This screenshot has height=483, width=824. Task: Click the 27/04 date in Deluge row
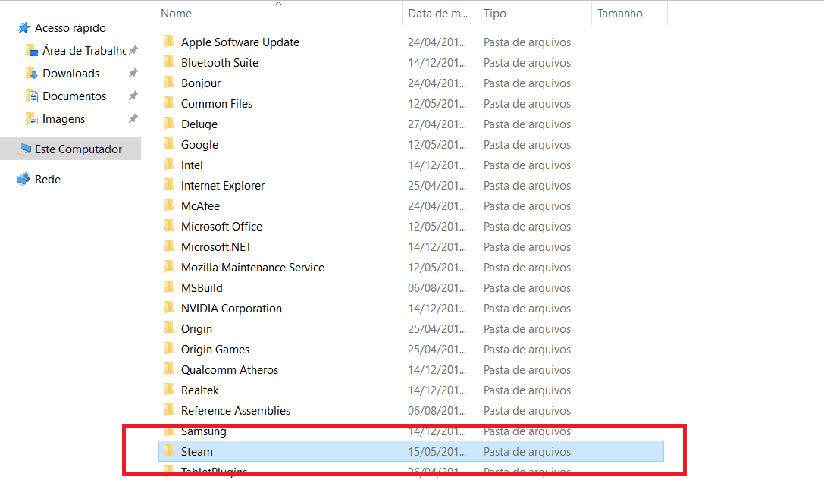point(437,124)
